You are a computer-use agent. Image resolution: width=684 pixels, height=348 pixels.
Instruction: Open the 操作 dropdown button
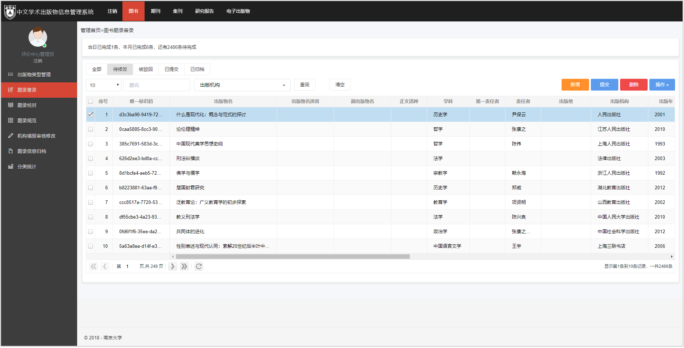(662, 85)
